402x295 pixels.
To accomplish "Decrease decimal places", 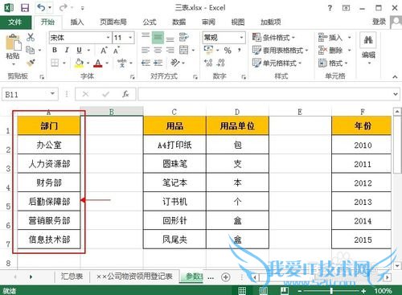I will click(221, 64).
